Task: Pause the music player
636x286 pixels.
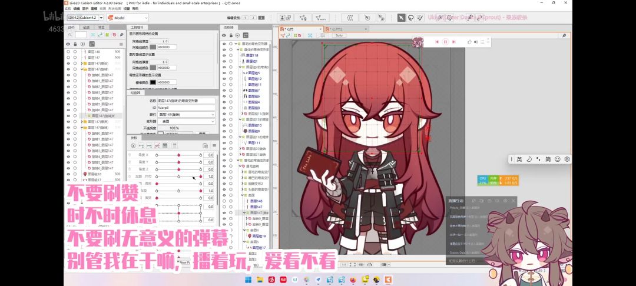Action: coord(445,42)
